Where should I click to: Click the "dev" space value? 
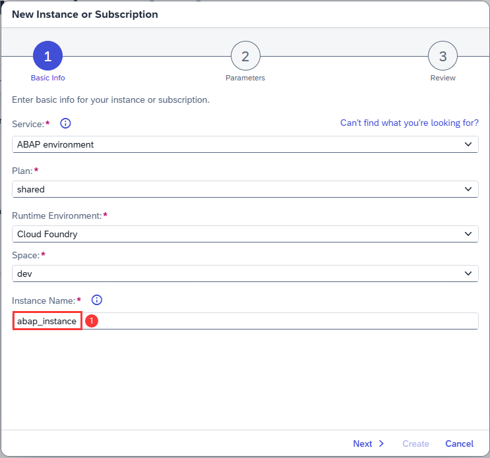coord(24,273)
